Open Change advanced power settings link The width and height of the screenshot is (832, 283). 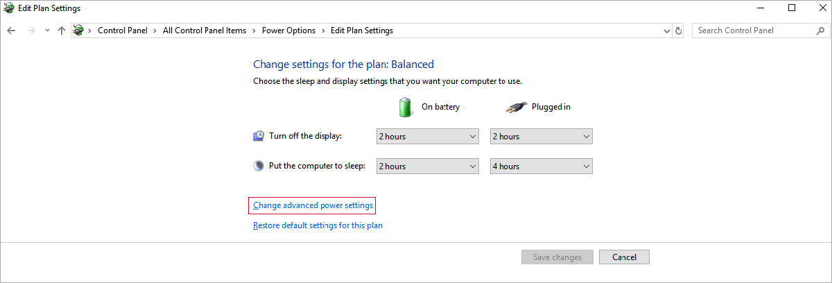313,205
